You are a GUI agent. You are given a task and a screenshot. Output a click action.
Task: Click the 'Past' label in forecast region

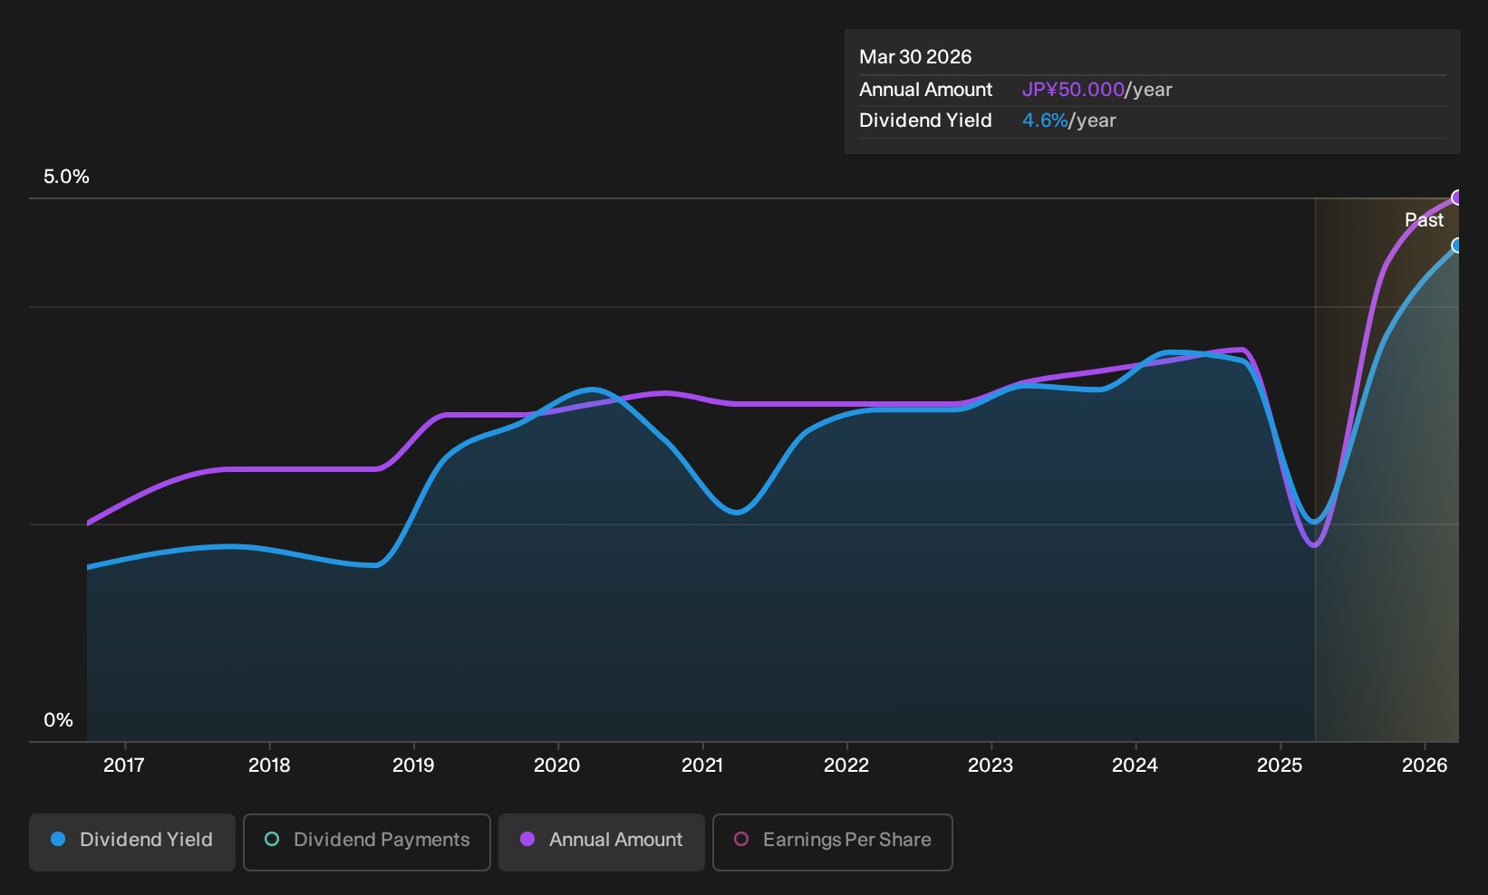(x=1425, y=220)
